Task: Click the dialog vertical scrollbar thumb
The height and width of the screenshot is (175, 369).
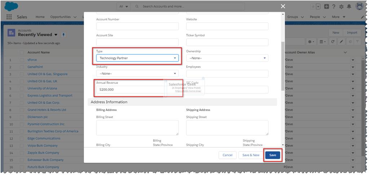Action: [283, 66]
